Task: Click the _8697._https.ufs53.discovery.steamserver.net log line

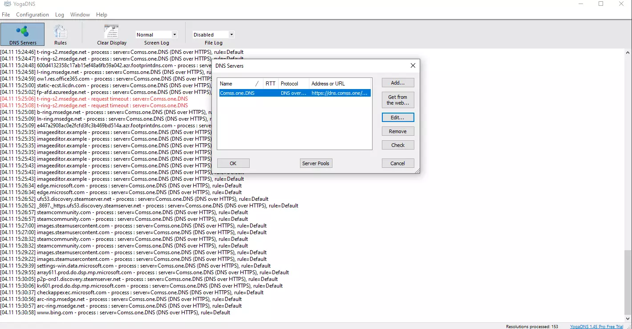Action: click(149, 206)
